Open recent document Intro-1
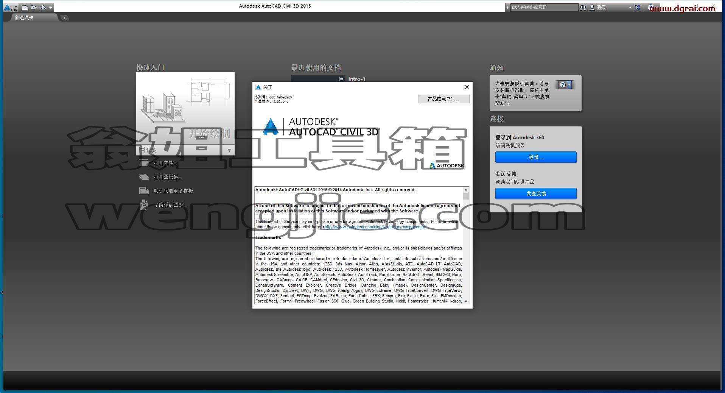 click(x=357, y=79)
